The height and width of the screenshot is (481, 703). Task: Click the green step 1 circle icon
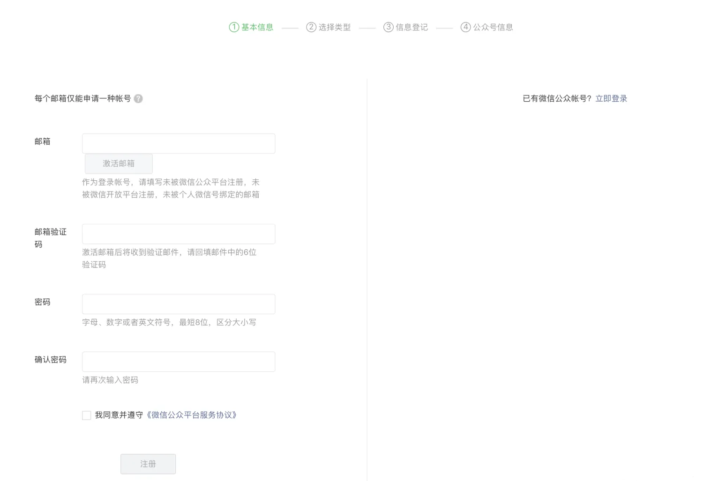[x=234, y=27]
